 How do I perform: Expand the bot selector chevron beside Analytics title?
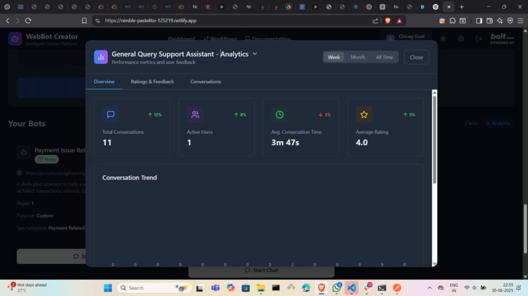255,54
